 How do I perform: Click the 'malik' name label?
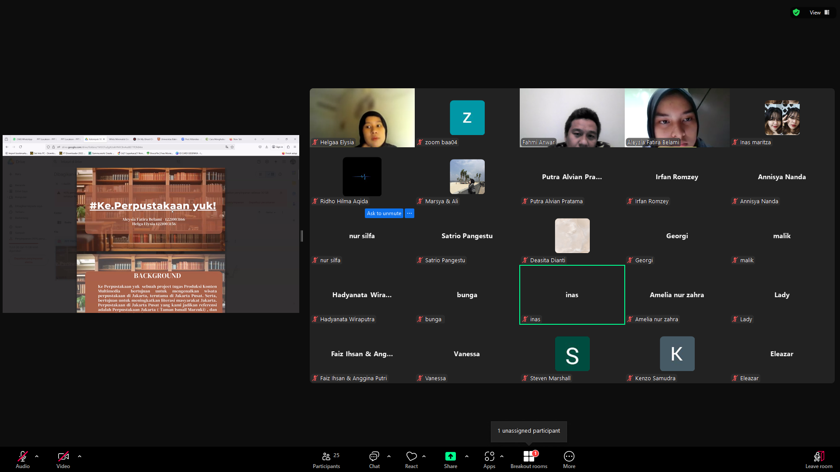coord(747,260)
